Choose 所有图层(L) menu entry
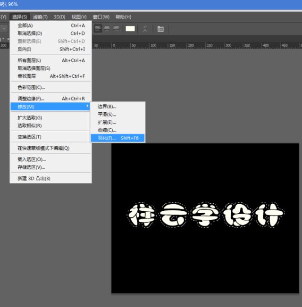 pyautogui.click(x=50, y=60)
